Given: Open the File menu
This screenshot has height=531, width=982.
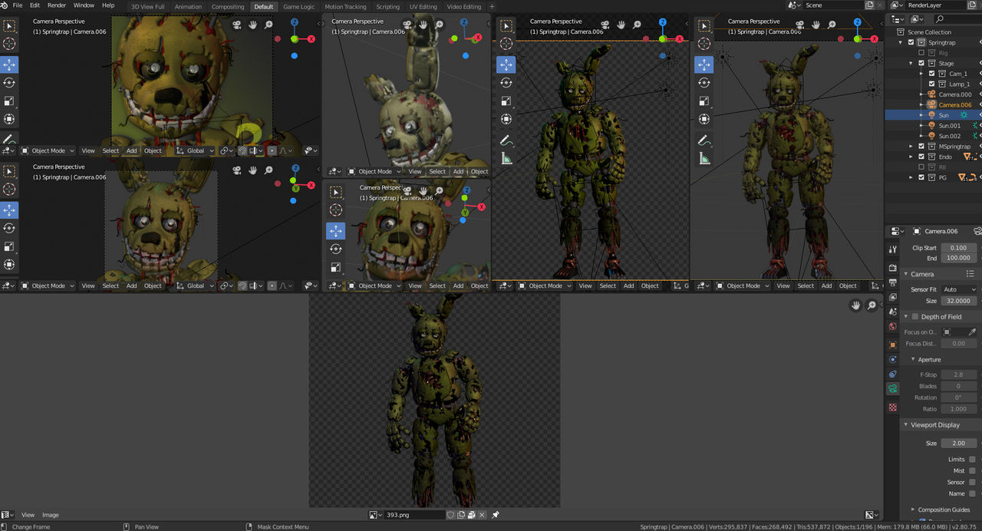Looking at the screenshot, I should coord(17,5).
